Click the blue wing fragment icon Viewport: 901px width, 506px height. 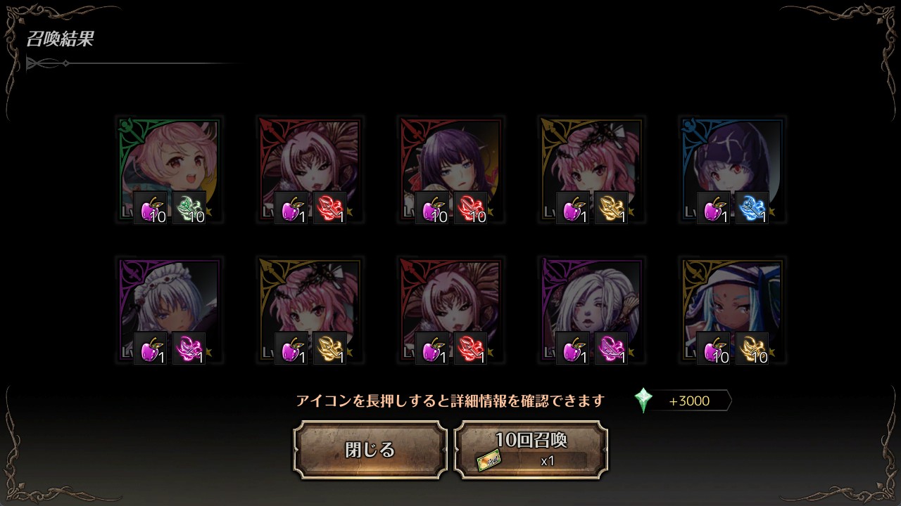752,208
